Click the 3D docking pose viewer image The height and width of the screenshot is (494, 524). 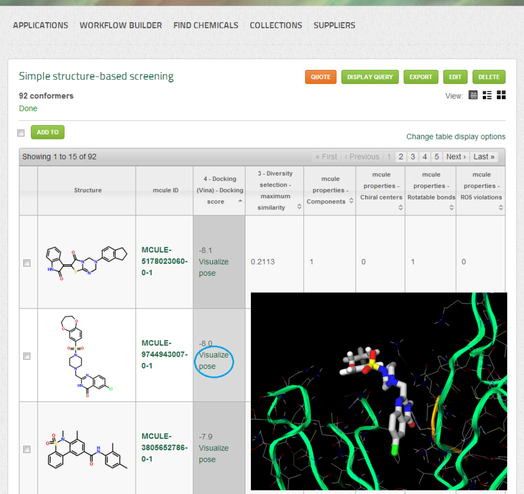[378, 391]
